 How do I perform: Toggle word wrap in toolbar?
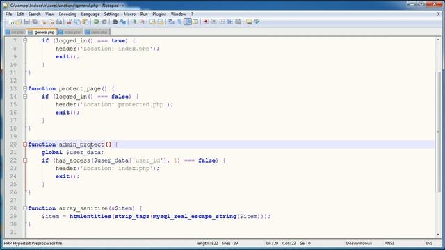click(172, 22)
